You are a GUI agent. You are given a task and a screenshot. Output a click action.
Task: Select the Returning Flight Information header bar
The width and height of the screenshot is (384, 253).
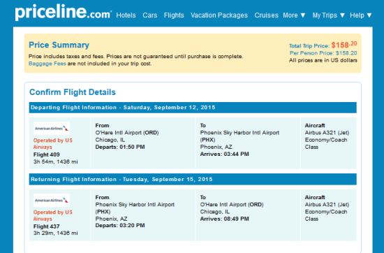tap(193, 180)
